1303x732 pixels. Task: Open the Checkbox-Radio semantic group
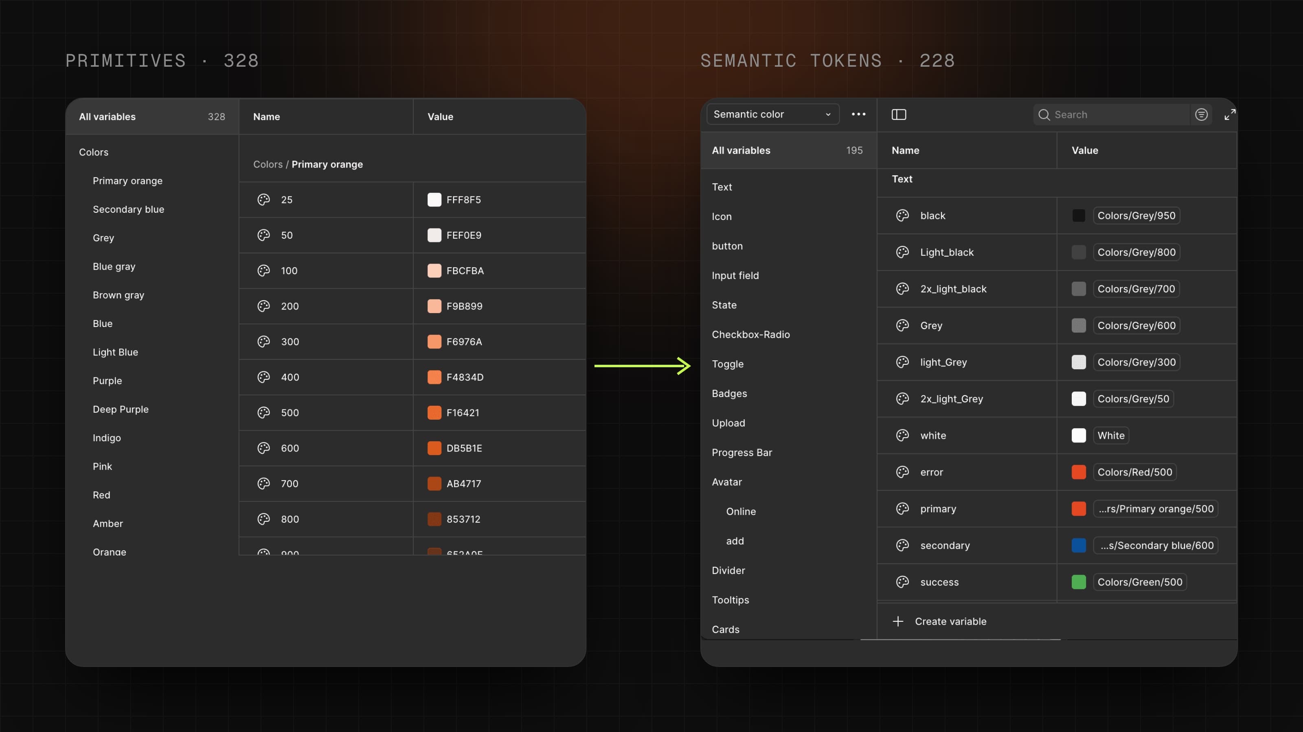[x=750, y=334]
